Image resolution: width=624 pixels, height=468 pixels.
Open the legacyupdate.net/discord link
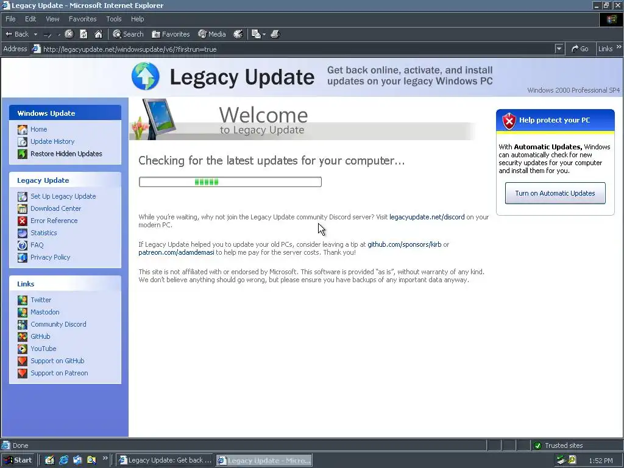pos(427,217)
